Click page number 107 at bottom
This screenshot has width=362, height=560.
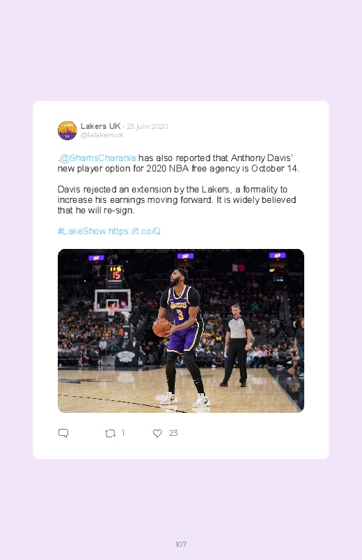181,544
